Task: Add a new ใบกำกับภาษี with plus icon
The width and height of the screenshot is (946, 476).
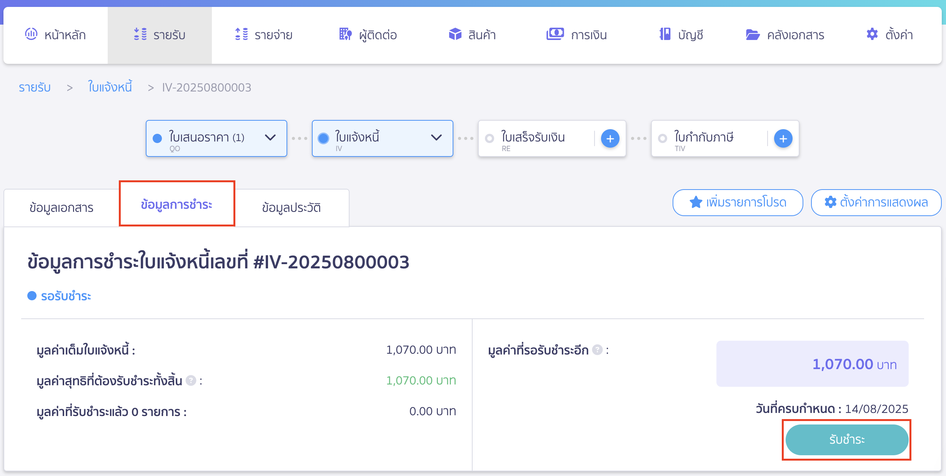Action: pos(783,138)
